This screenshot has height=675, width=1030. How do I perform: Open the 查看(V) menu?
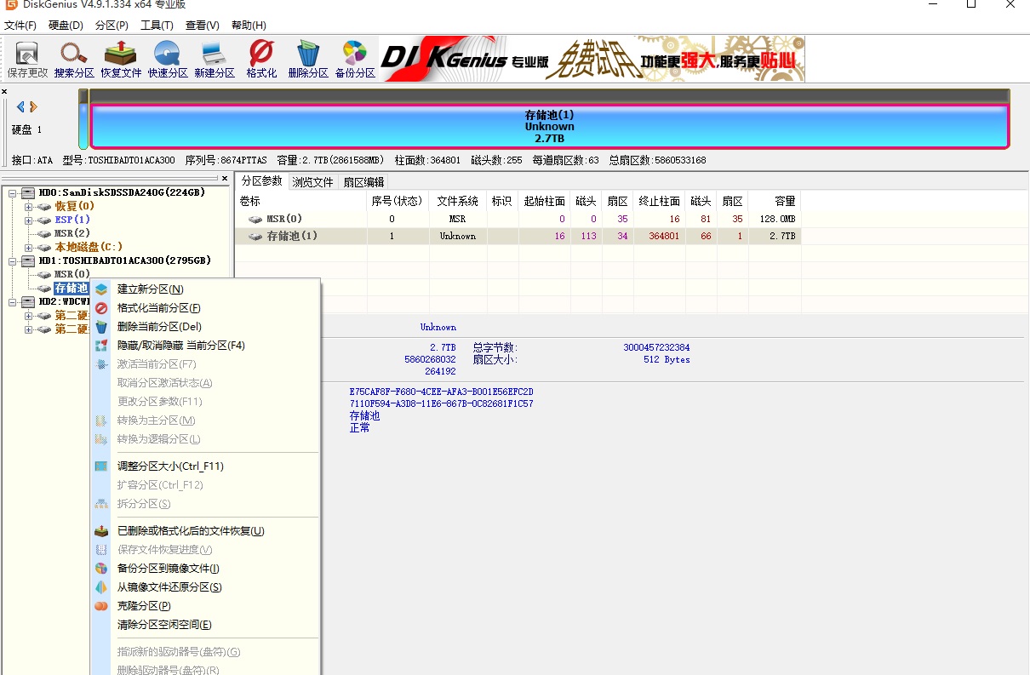pos(202,26)
